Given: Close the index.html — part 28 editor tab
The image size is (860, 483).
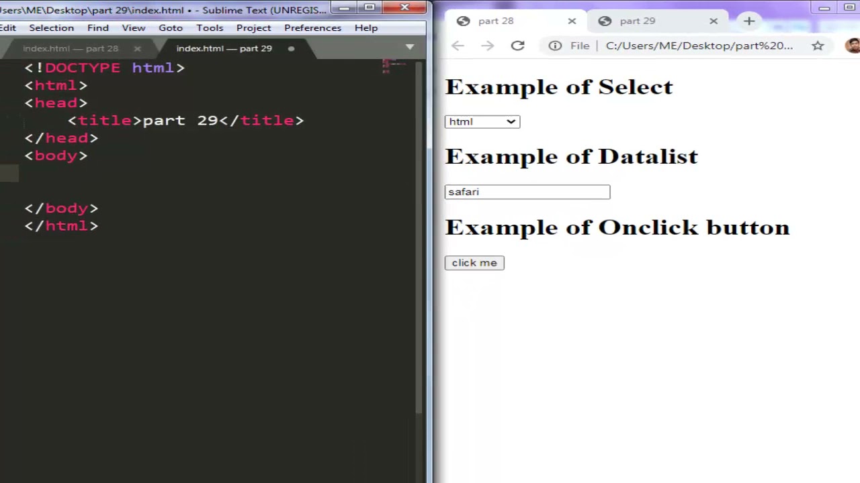Looking at the screenshot, I should [x=137, y=48].
